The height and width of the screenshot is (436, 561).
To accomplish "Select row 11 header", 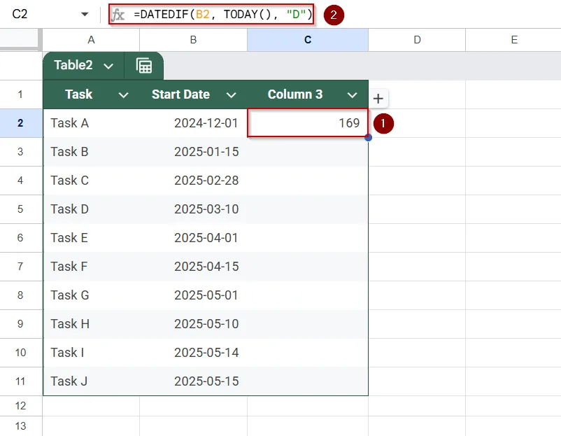I will click(x=21, y=381).
